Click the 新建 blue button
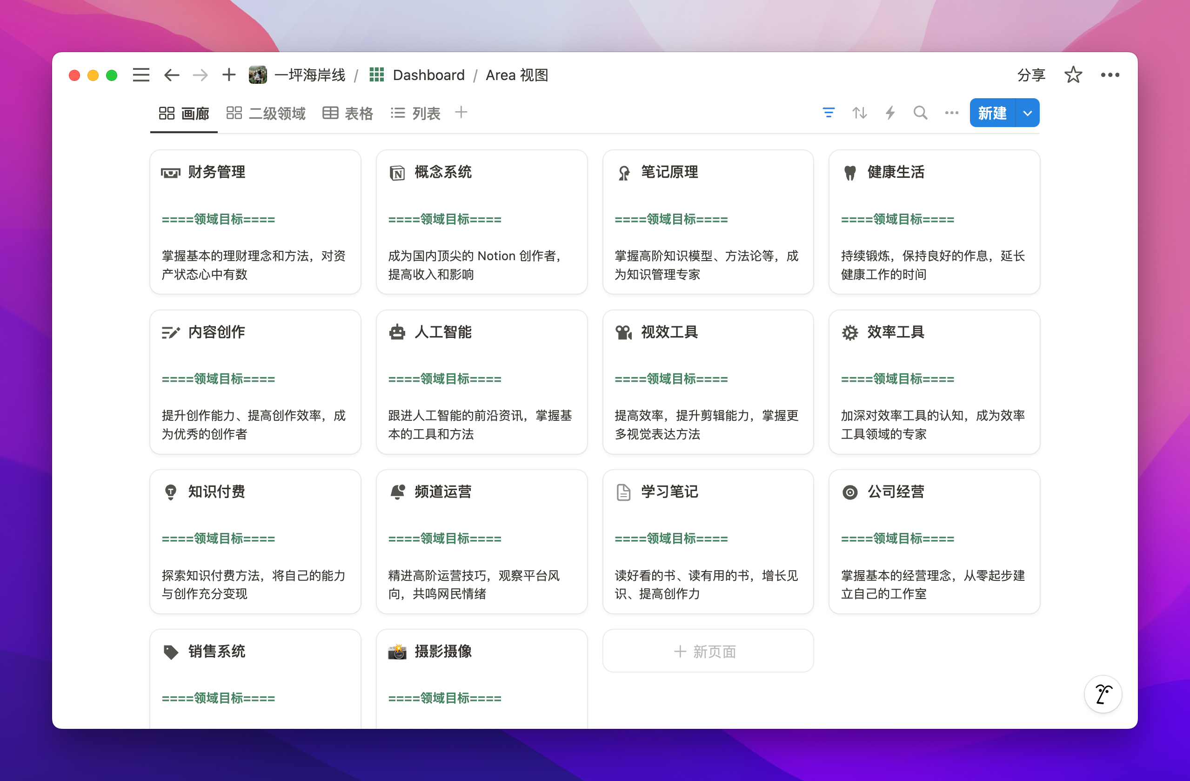The image size is (1190, 781). tap(992, 113)
